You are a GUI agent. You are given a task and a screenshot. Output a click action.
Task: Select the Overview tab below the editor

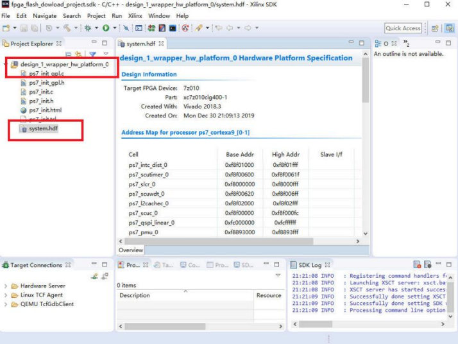(131, 250)
